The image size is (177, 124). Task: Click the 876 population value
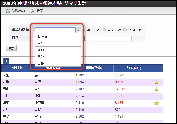(x=118, y=110)
